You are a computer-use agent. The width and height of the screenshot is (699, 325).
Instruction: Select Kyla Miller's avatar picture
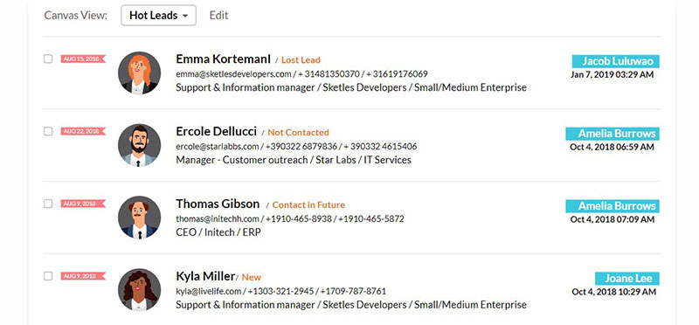tap(139, 290)
